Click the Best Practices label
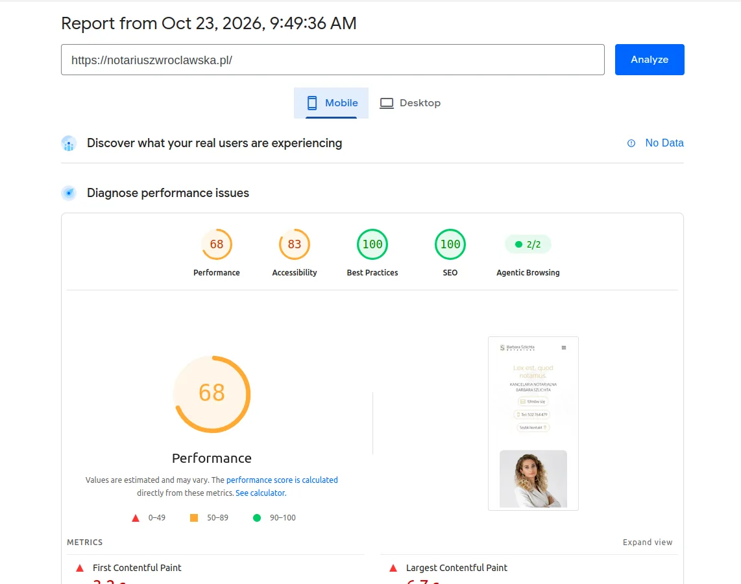The height and width of the screenshot is (584, 741). click(372, 272)
